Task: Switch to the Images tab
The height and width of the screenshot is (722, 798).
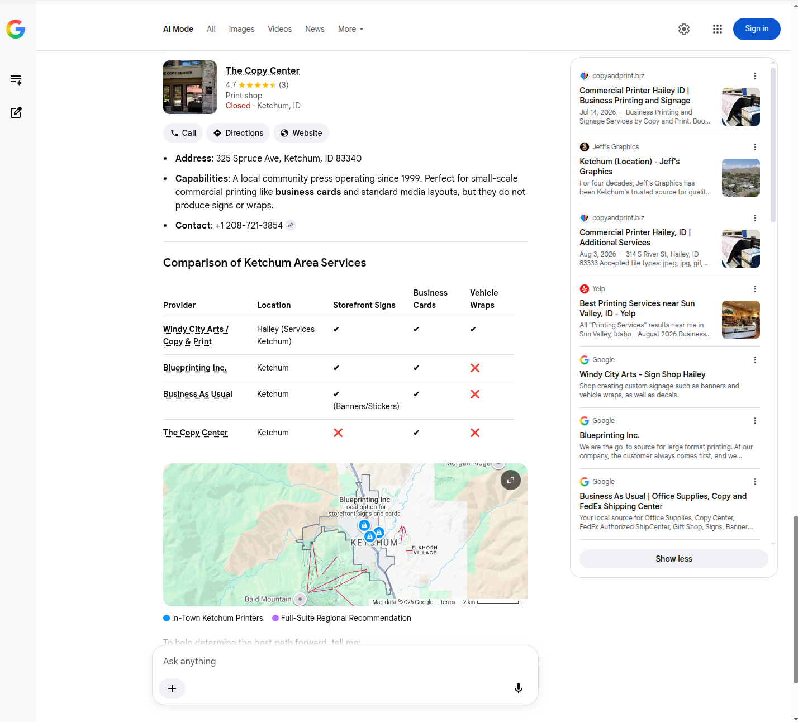Action: (x=241, y=29)
